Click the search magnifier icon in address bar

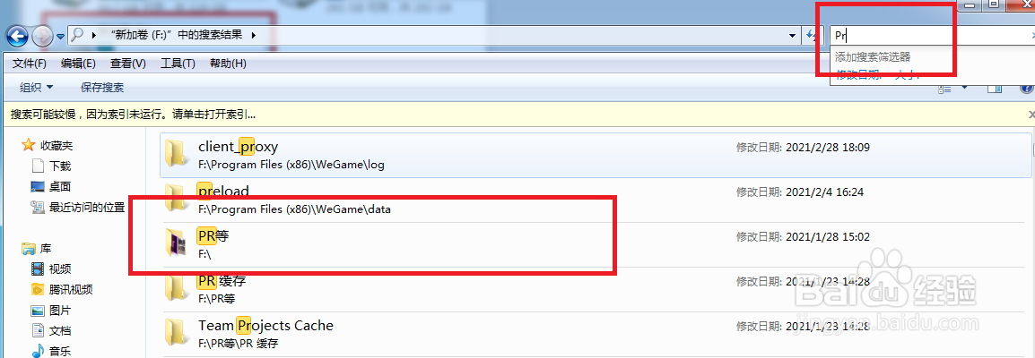(77, 35)
